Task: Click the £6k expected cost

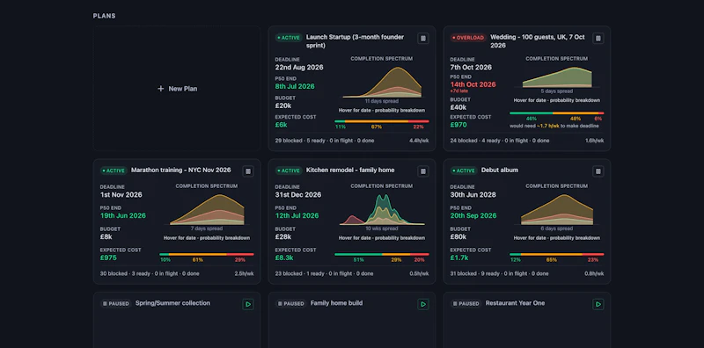Action: click(281, 125)
